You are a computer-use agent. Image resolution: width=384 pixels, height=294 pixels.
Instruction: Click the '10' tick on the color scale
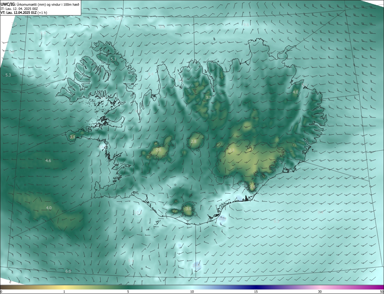coord(192,292)
